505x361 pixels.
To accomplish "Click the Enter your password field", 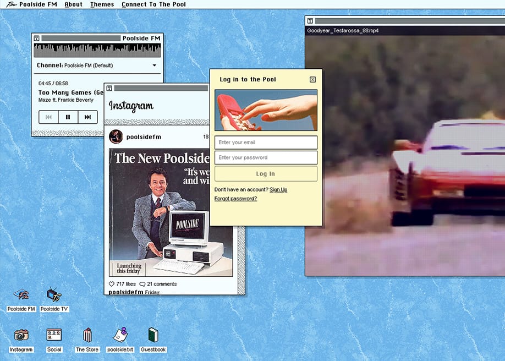I will click(266, 157).
